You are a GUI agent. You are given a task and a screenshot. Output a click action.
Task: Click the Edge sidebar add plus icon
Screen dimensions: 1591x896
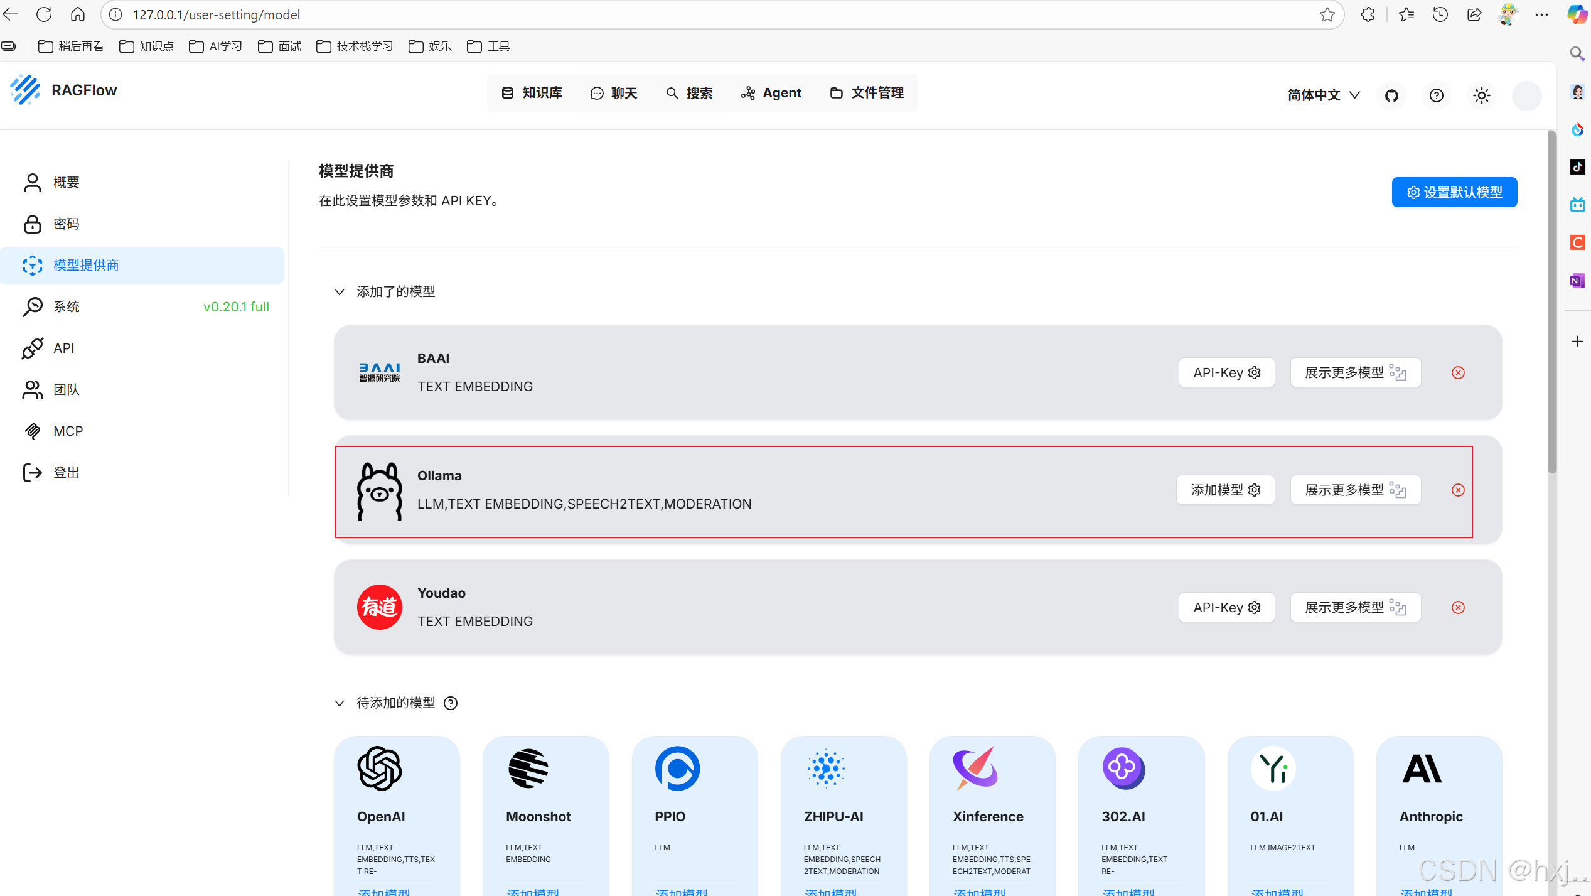click(1577, 341)
